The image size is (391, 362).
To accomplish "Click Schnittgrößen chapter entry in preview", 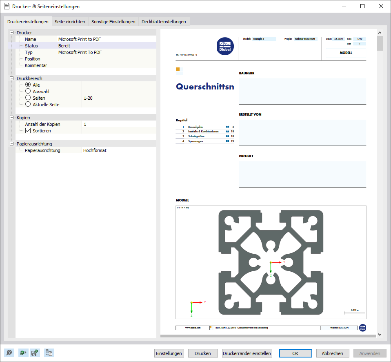I will (x=205, y=136).
